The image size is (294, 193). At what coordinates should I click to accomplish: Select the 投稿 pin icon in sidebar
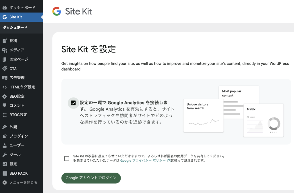coord(4,41)
